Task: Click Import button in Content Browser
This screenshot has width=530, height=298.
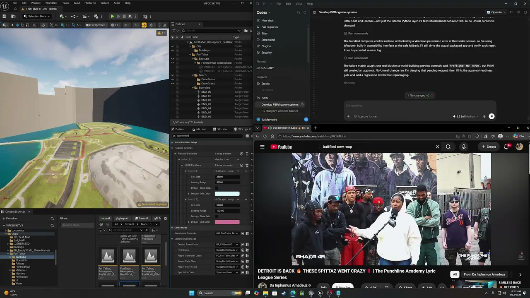Action: tap(122, 218)
